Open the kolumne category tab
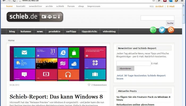 click(x=26, y=32)
